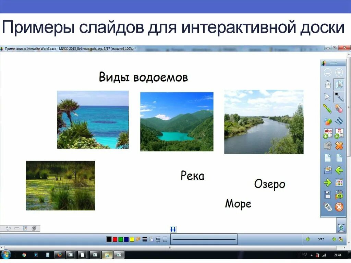This screenshot has height=263, width=351.
Task: Select the pink eraser tool
Action: point(339,109)
